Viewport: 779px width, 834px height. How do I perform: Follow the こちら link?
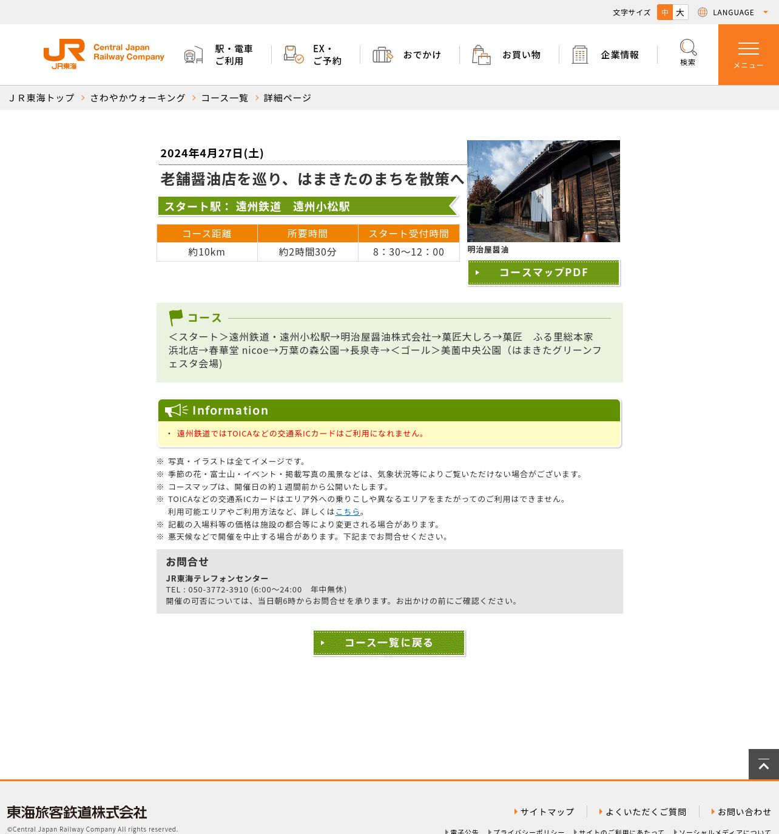click(348, 512)
